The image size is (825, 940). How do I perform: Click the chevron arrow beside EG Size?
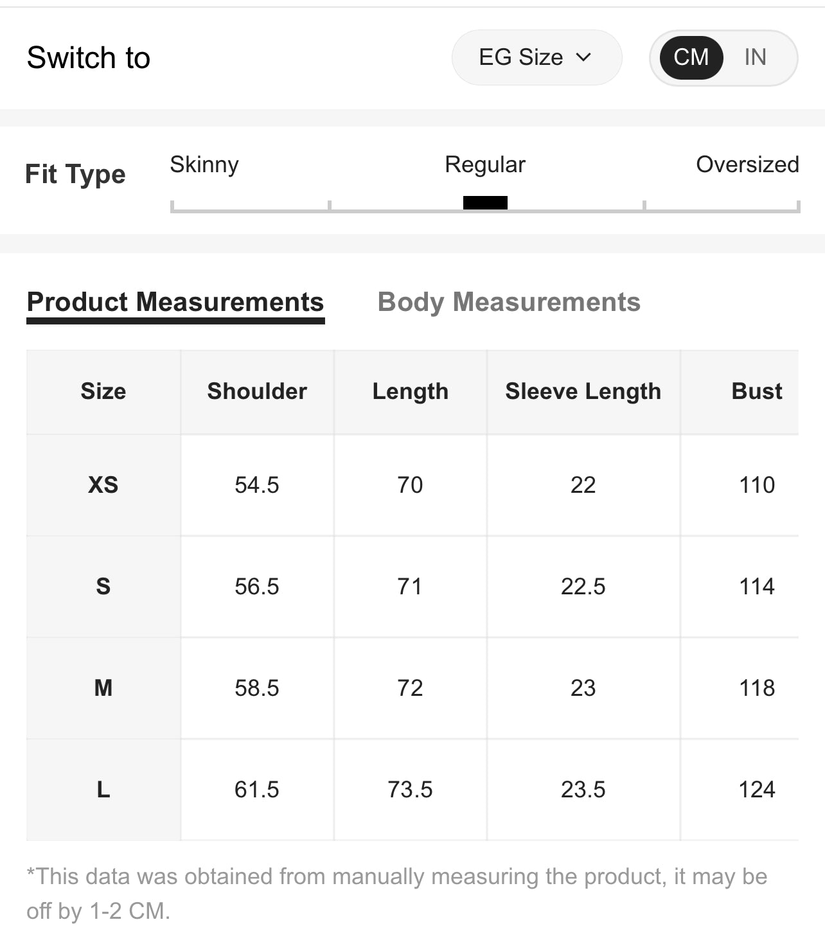click(x=583, y=57)
